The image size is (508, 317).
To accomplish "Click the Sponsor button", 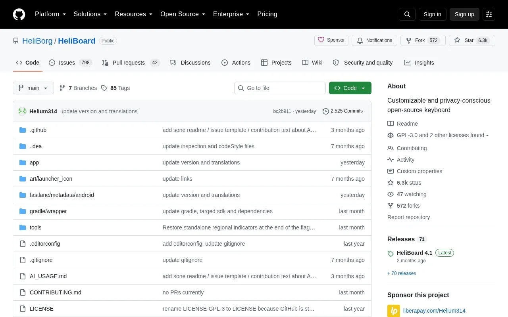I will (331, 40).
